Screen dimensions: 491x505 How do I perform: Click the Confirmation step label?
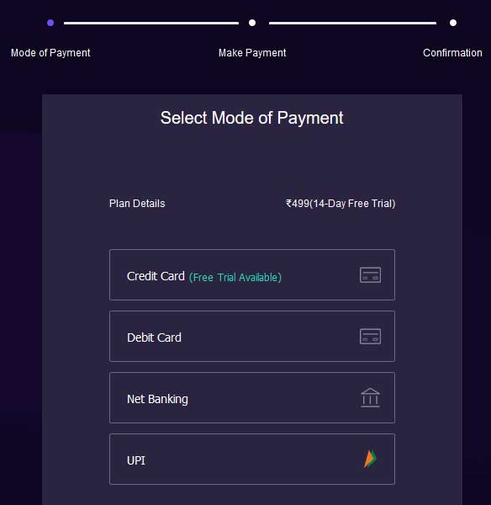[x=452, y=53]
